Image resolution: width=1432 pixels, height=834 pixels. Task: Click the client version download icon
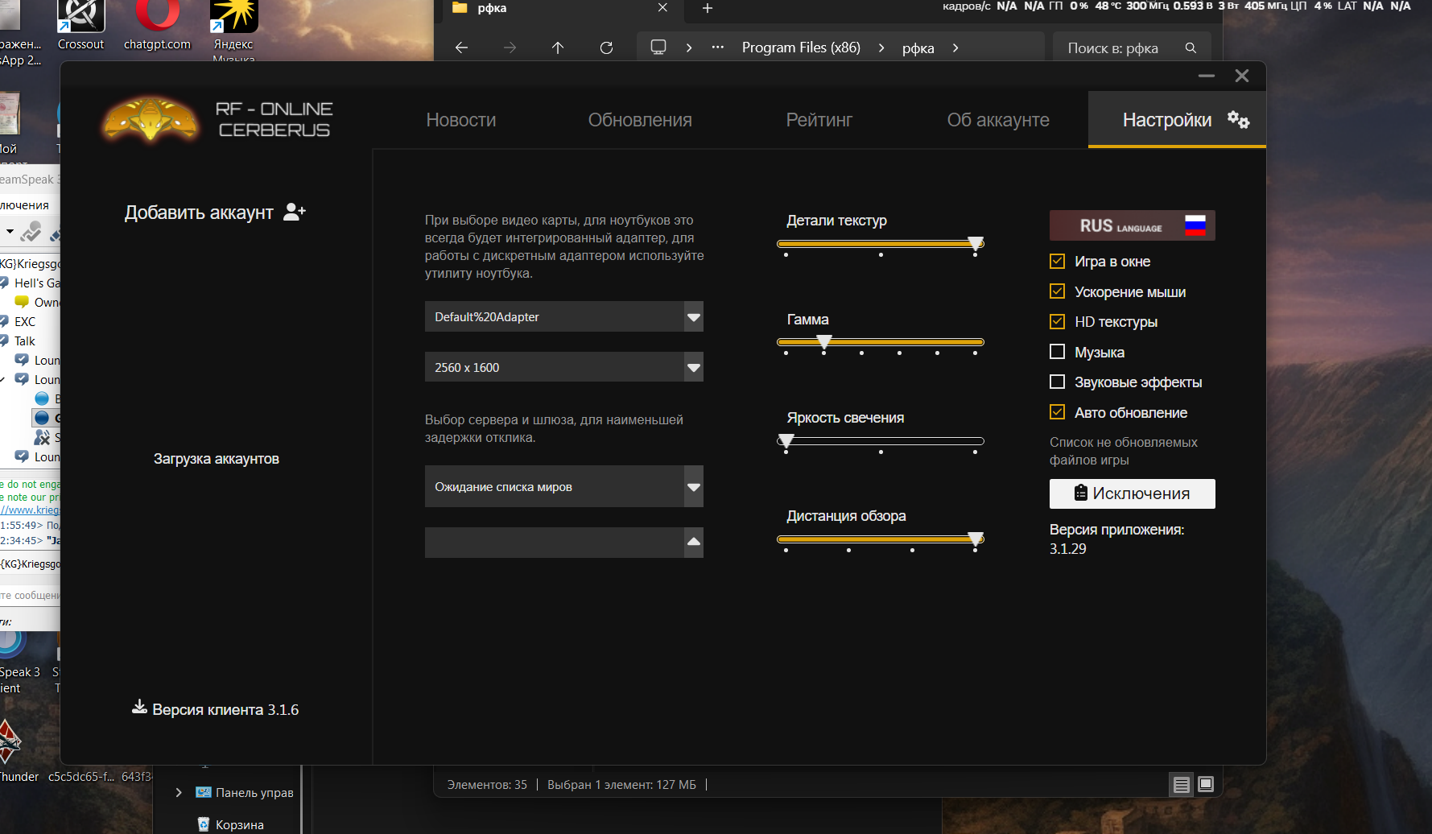tap(139, 707)
